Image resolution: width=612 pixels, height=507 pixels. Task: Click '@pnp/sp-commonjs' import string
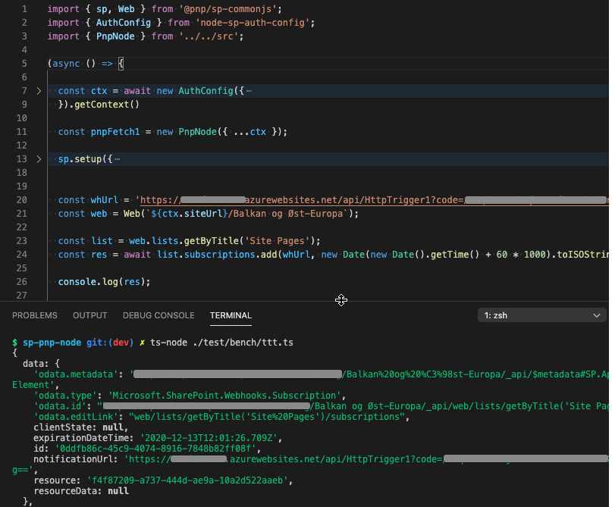[230, 9]
